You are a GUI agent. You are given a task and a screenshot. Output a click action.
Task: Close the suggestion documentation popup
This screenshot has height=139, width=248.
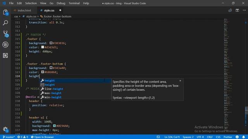pos(180,81)
